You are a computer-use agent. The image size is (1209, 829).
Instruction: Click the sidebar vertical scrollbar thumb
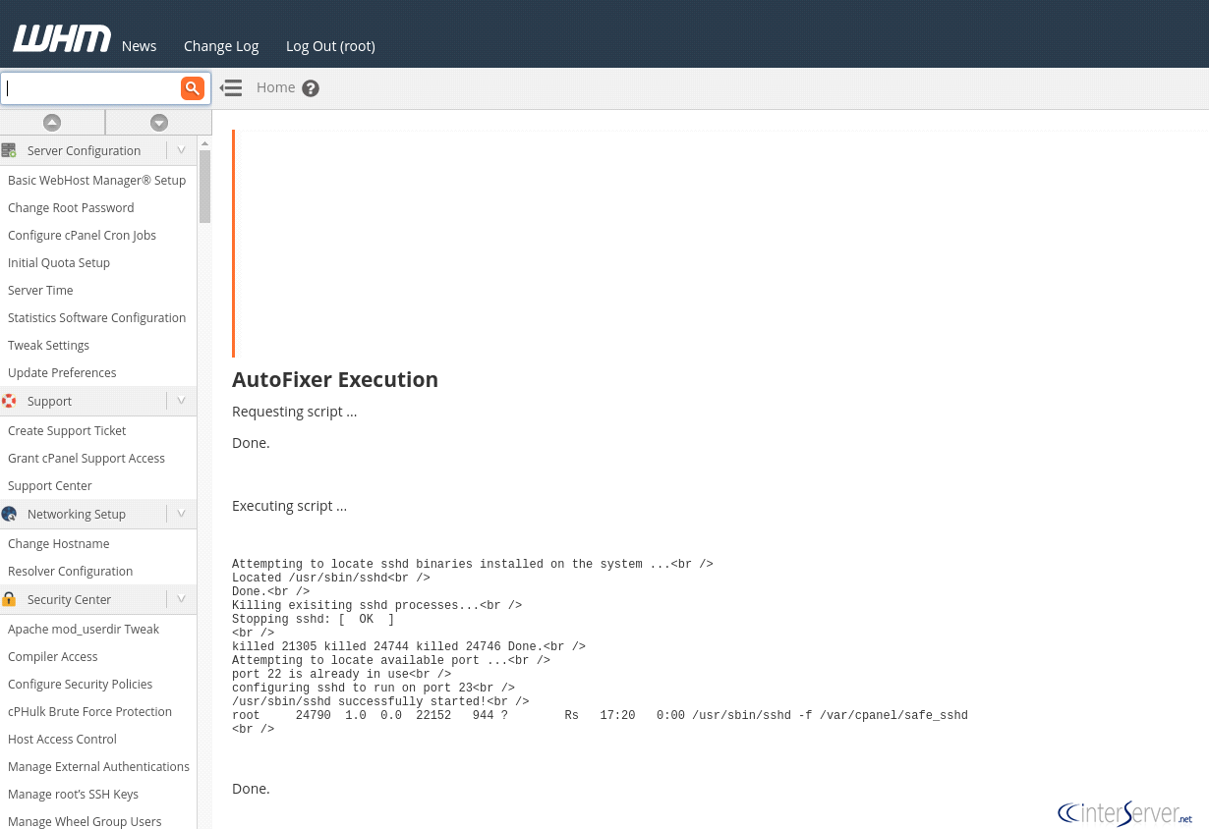point(204,187)
